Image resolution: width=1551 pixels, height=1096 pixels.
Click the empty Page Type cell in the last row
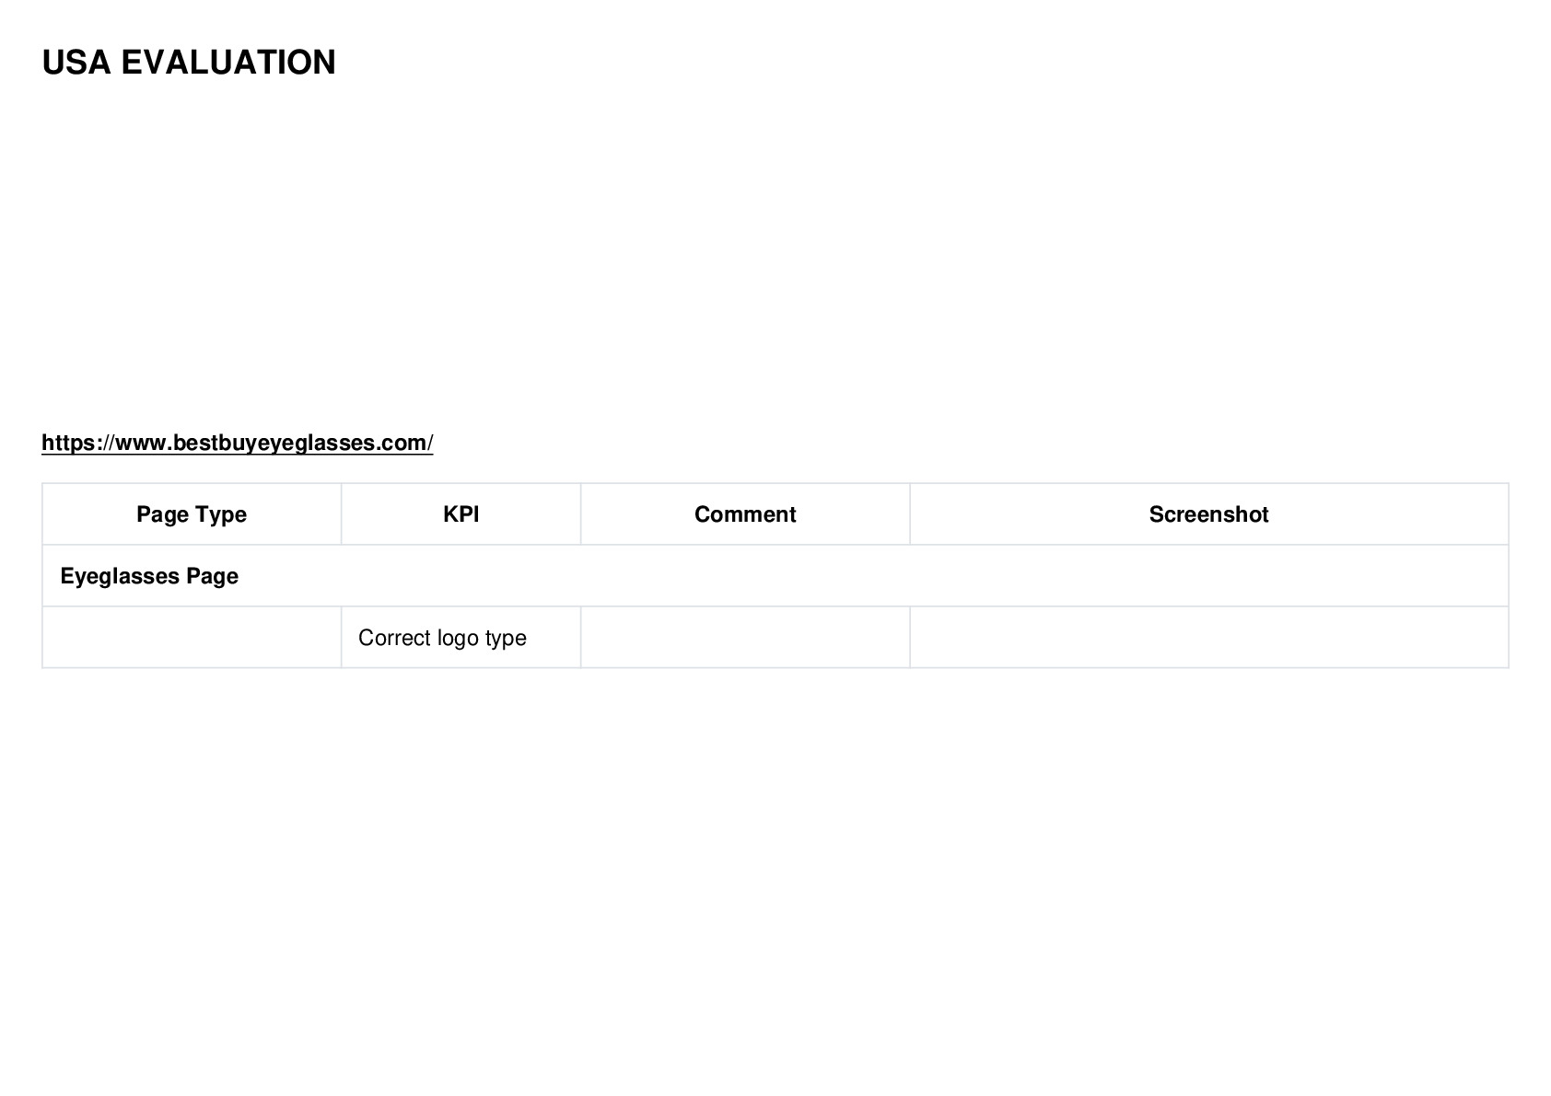[x=192, y=638]
